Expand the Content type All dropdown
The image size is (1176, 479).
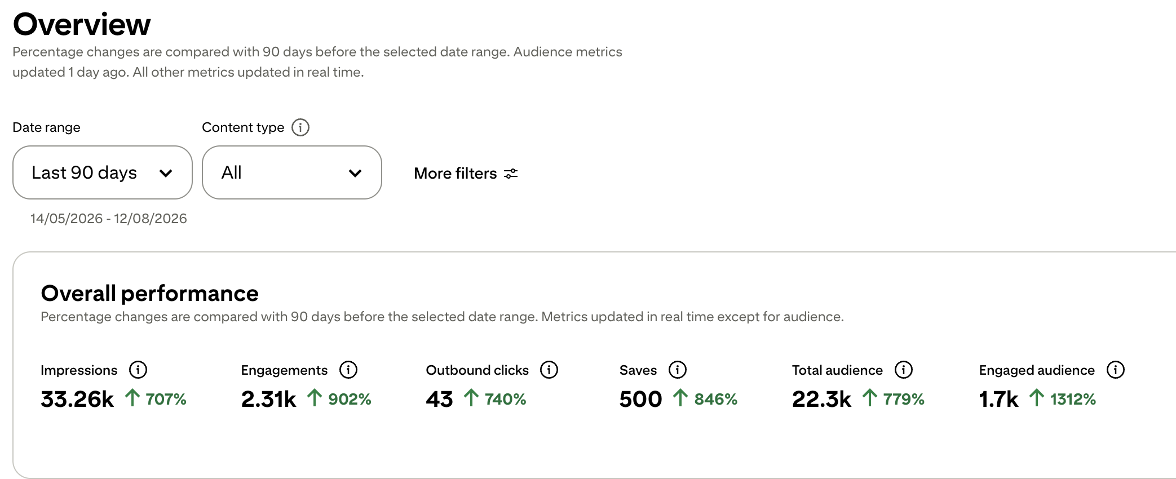(x=292, y=172)
